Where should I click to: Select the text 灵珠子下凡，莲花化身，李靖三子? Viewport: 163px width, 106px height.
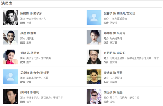pos(45,98)
